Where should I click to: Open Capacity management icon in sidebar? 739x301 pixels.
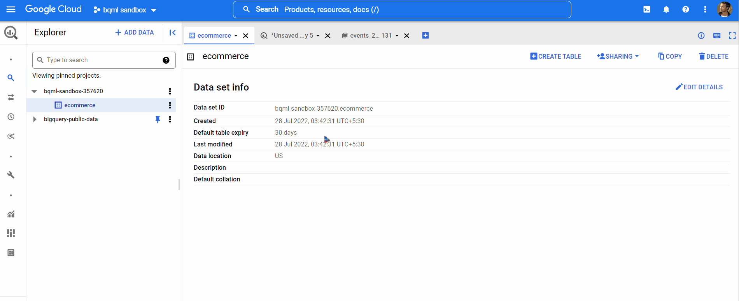tap(11, 233)
